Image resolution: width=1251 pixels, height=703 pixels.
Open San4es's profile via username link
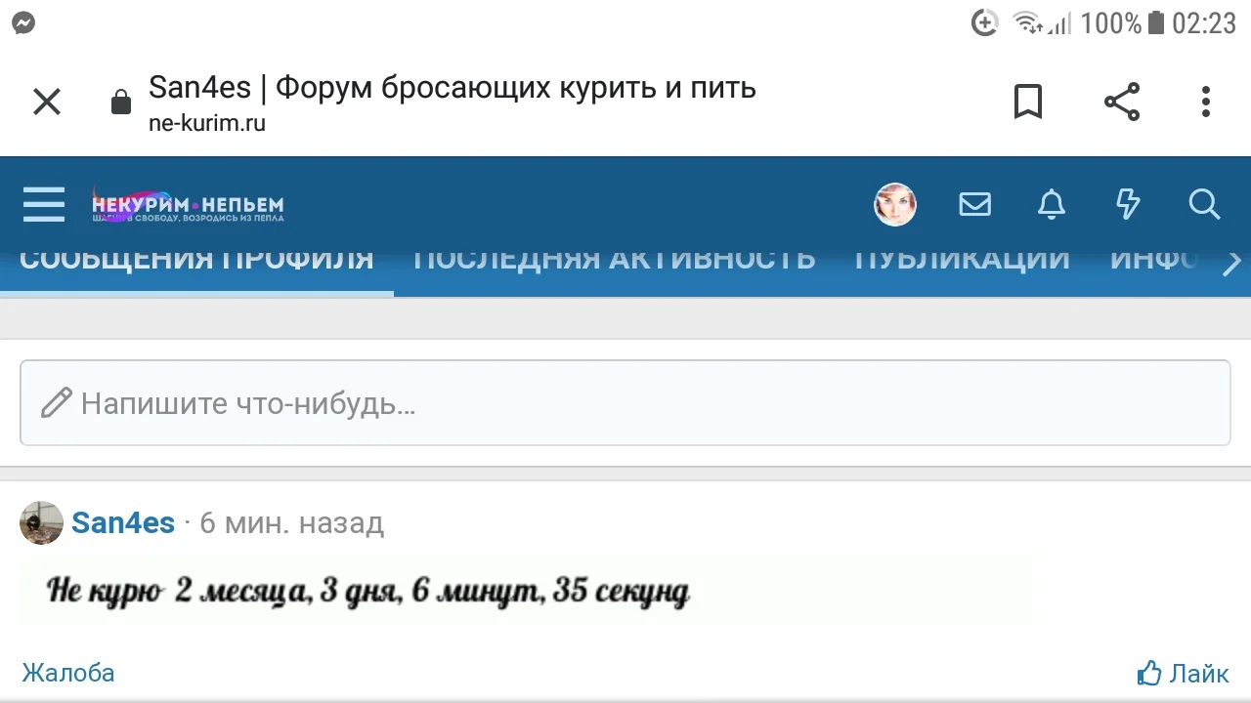tap(123, 522)
